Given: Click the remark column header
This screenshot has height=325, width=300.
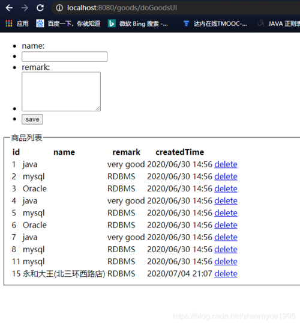Looking at the screenshot, I should coord(126,152).
